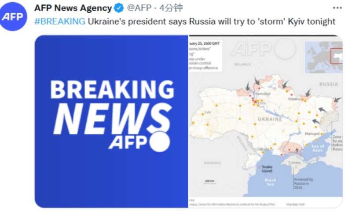Click the map scale bar
Screen dimensions: 352x216
point(210,182)
